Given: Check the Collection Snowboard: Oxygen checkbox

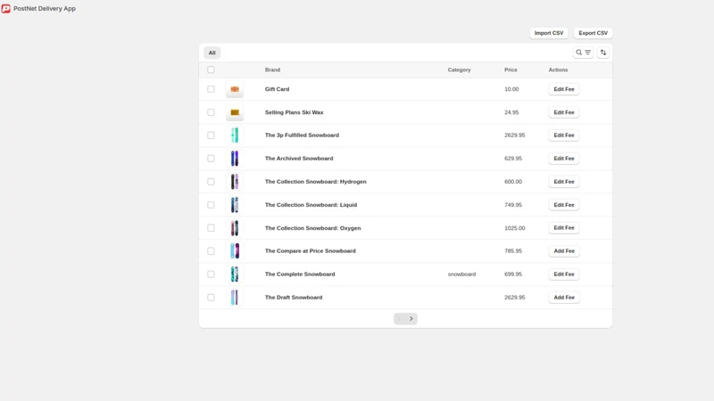Looking at the screenshot, I should point(211,228).
